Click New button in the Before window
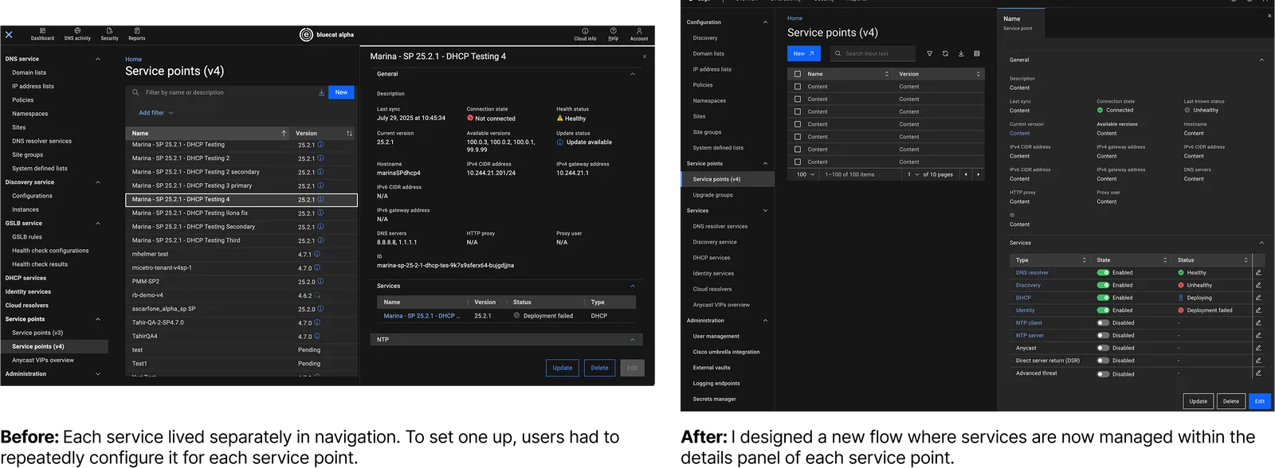 click(341, 92)
